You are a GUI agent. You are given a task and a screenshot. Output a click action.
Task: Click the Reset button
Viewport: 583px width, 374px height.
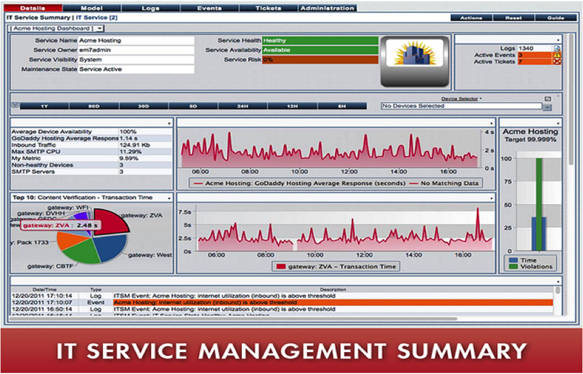coord(513,18)
